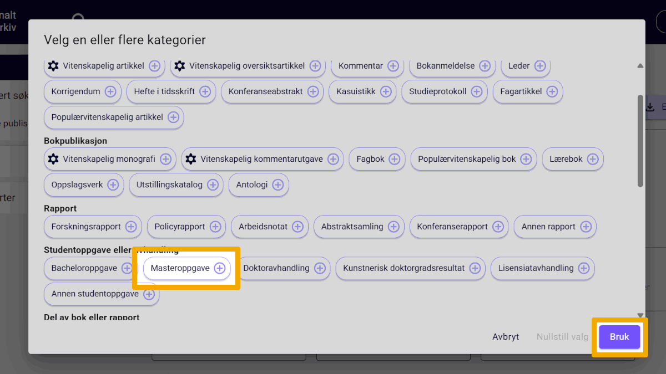The image size is (666, 374).
Task: Choose the Arbeidsnotat category
Action: 270,227
